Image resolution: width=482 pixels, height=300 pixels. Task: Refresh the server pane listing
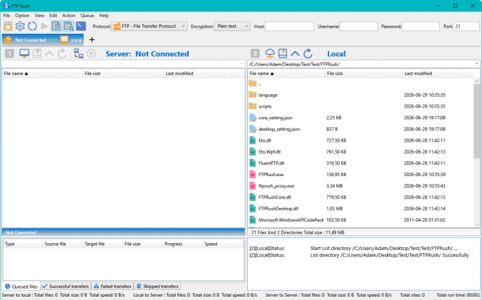[x=62, y=53]
